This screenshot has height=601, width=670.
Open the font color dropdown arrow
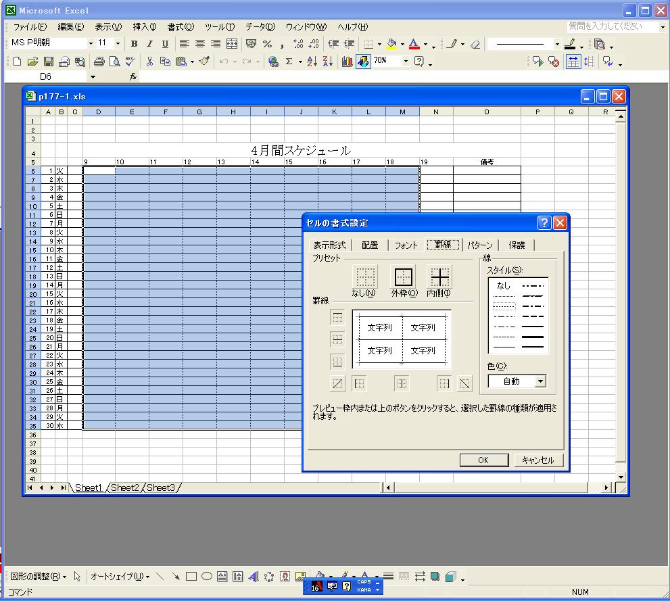[425, 44]
